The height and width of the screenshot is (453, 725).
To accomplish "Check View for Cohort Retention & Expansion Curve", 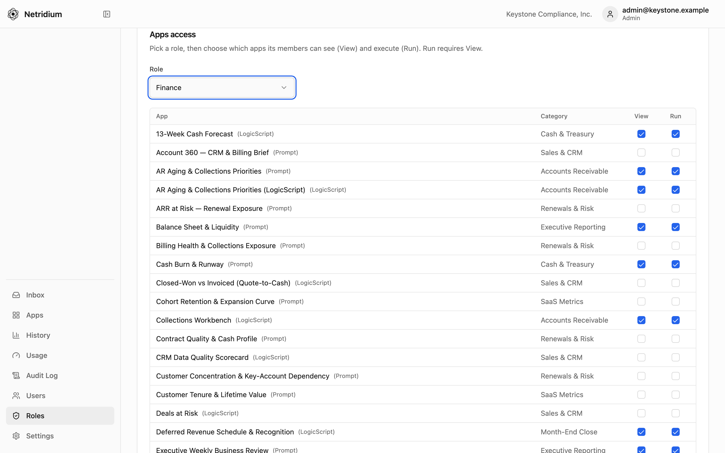I will click(641, 301).
